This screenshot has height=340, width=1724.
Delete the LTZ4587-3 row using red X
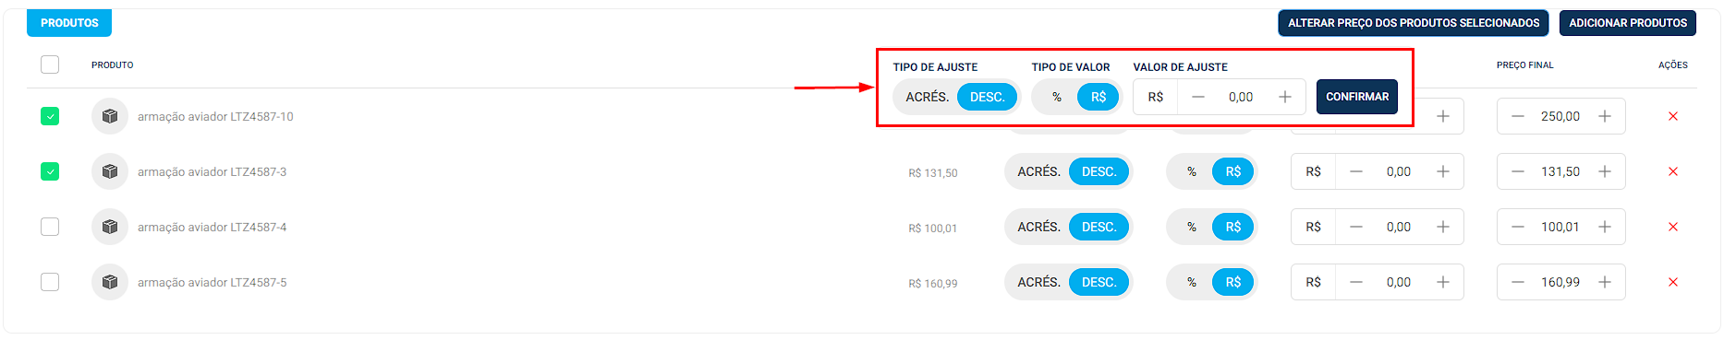pyautogui.click(x=1672, y=171)
